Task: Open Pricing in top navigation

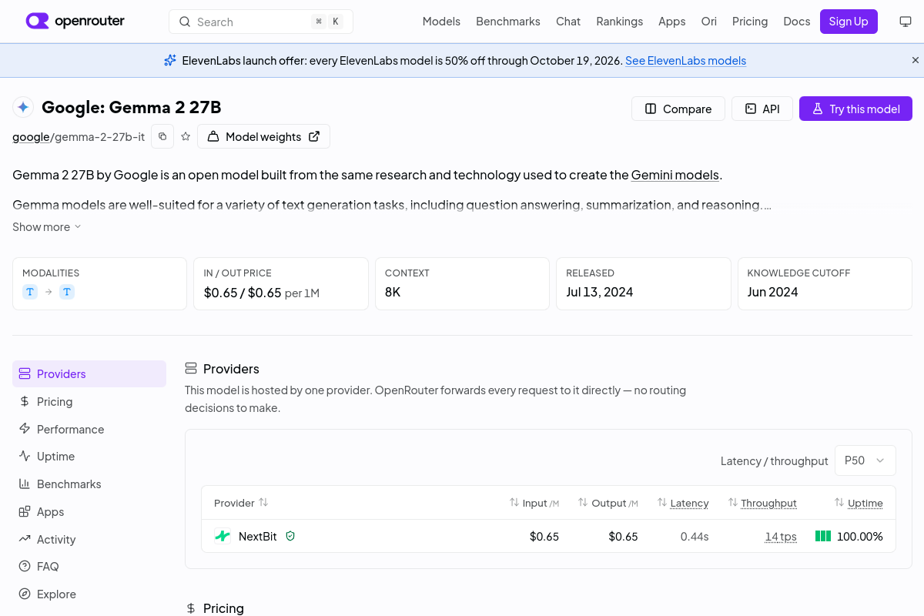Action: click(750, 22)
